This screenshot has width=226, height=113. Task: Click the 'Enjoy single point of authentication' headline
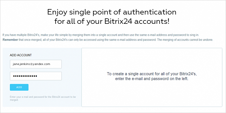[112, 12]
